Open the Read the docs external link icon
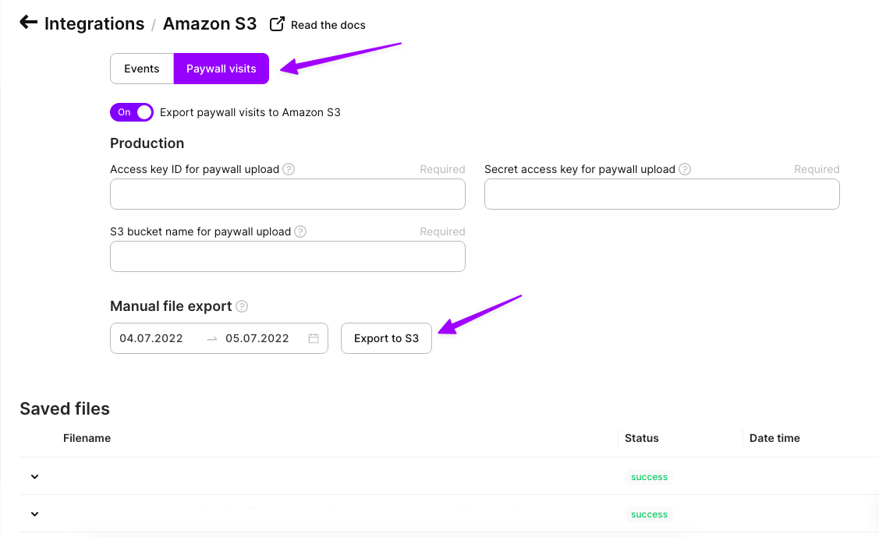This screenshot has width=879, height=537. (277, 24)
